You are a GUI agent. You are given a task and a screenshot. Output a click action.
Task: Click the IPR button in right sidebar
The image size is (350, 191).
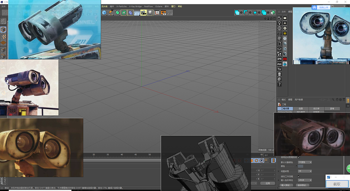(x=279, y=59)
